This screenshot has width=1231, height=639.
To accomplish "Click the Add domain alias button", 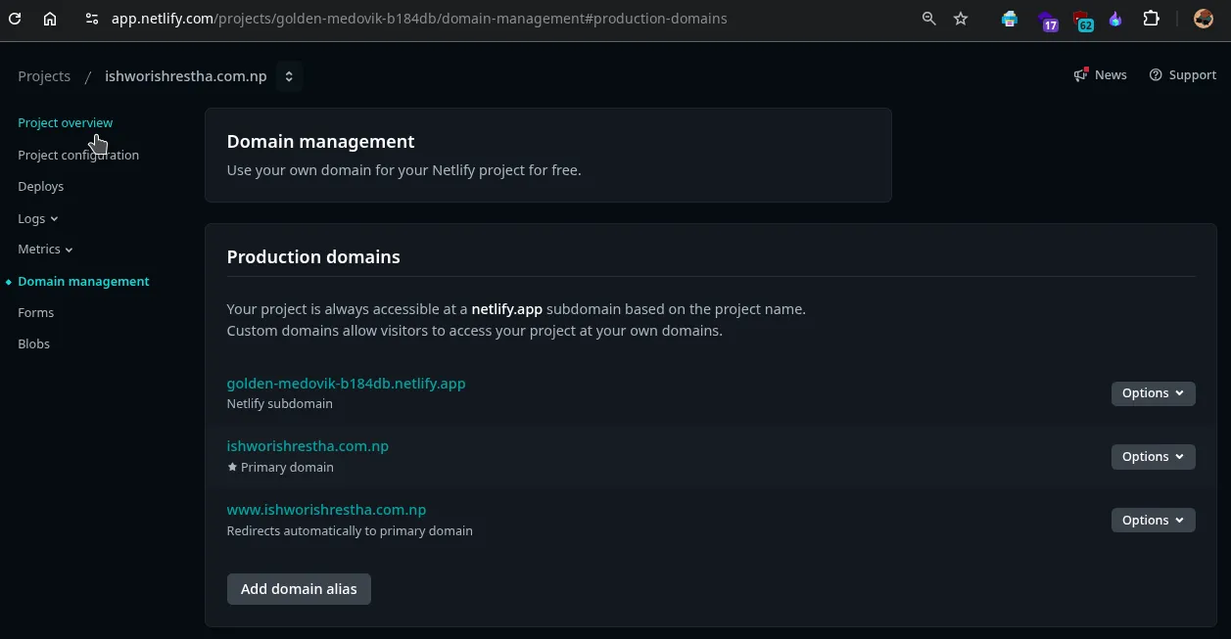I will 299,589.
